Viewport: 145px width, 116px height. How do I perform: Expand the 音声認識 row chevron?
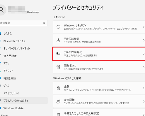144,101
